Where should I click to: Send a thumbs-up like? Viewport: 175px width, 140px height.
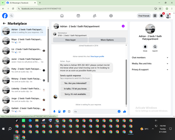click(x=125, y=111)
